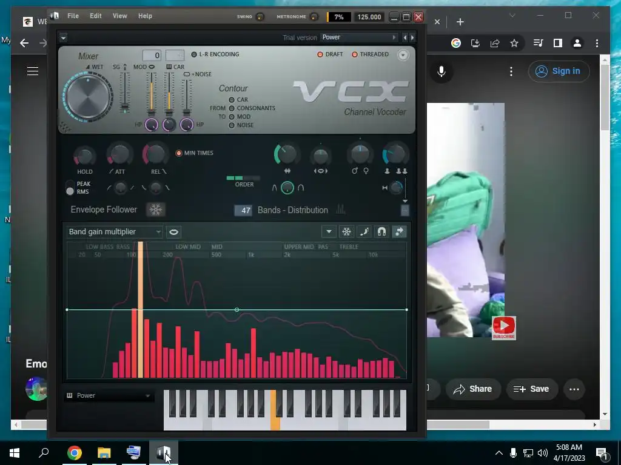Open the round options arrow beside THREADED

[x=403, y=55]
